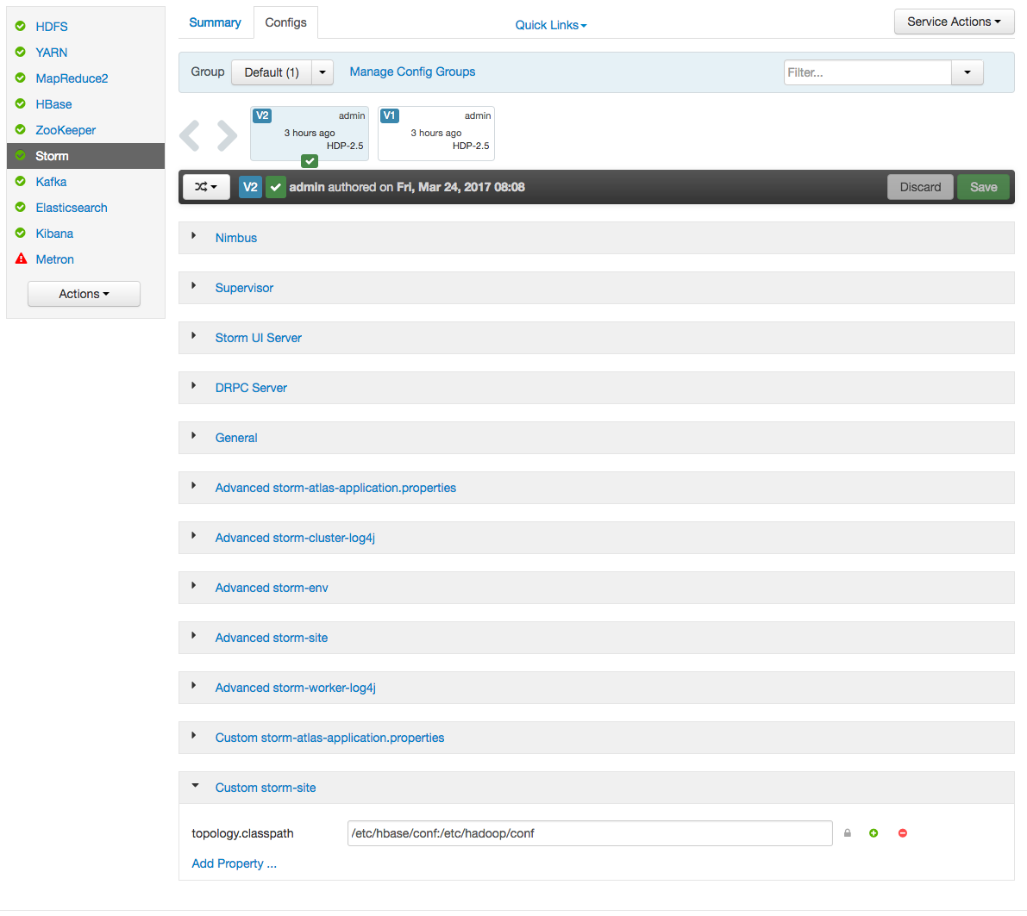
Task: Click the lock icon next to topology.classpath
Action: [x=848, y=833]
